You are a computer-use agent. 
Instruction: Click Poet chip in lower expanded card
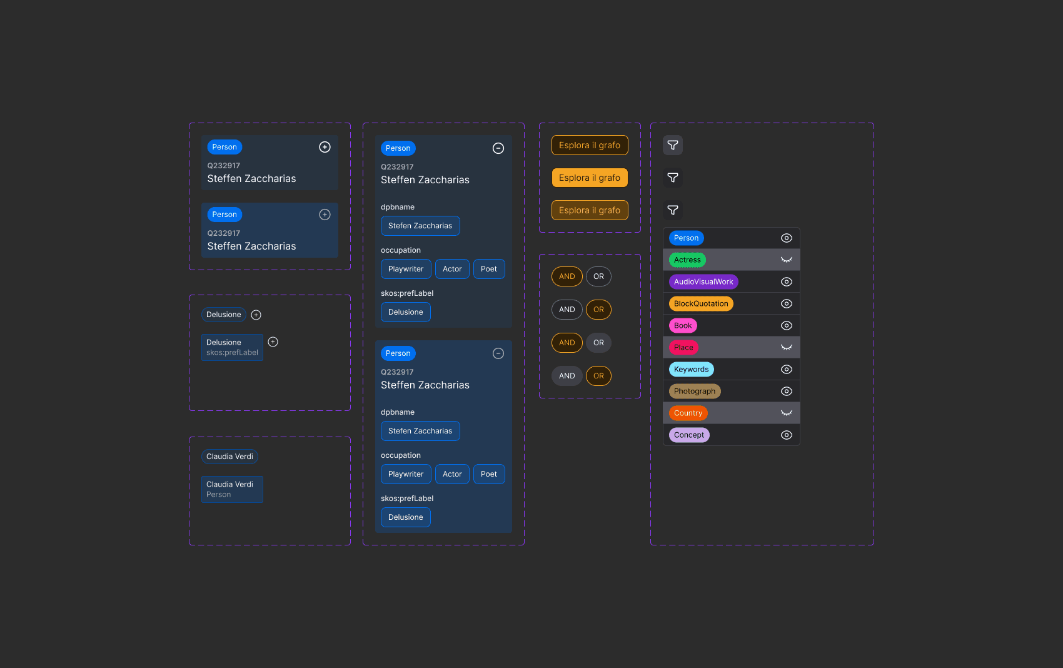489,474
